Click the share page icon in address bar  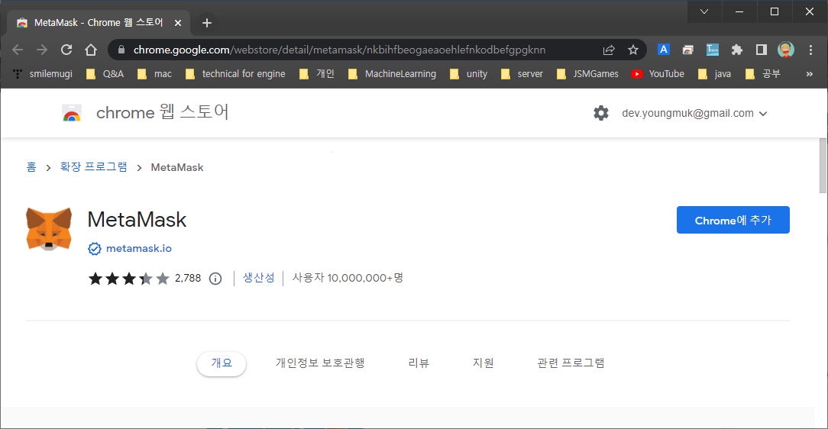(609, 50)
